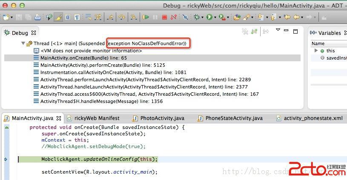This screenshot has height=180, width=347.
Task: Click the New file wizard icon
Action: (6, 17)
